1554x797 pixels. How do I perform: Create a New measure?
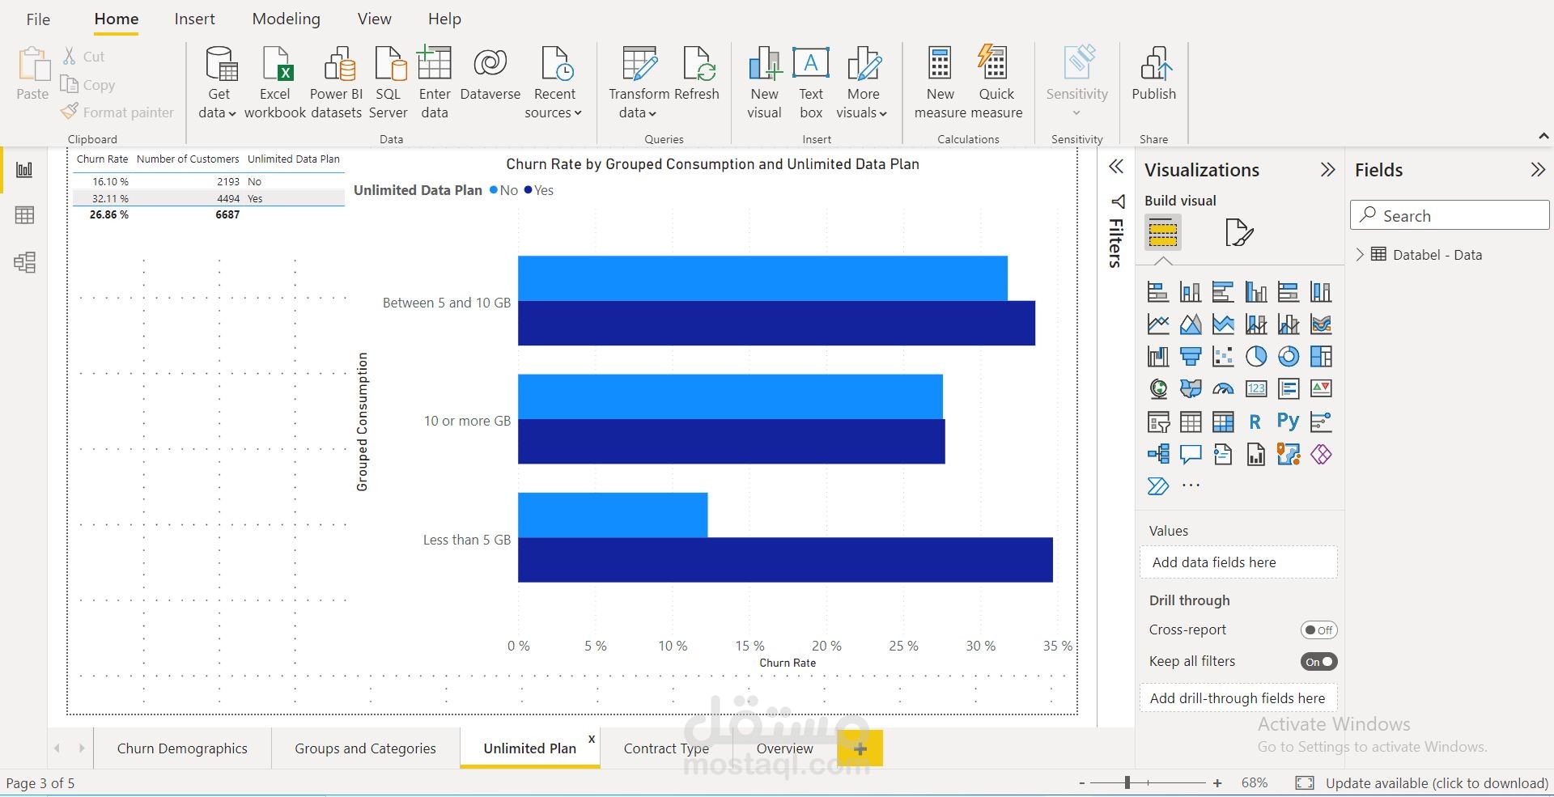[940, 83]
